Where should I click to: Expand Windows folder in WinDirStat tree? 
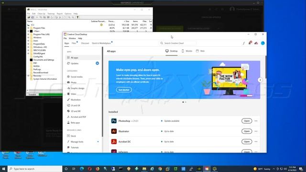[28, 38]
